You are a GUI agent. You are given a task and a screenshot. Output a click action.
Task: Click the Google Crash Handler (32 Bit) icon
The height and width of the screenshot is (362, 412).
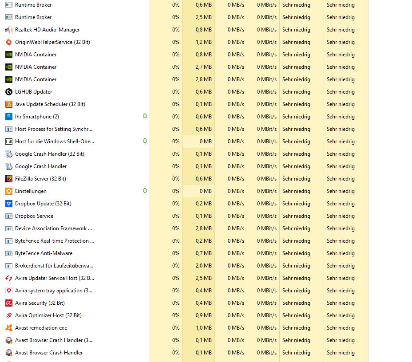[9, 154]
